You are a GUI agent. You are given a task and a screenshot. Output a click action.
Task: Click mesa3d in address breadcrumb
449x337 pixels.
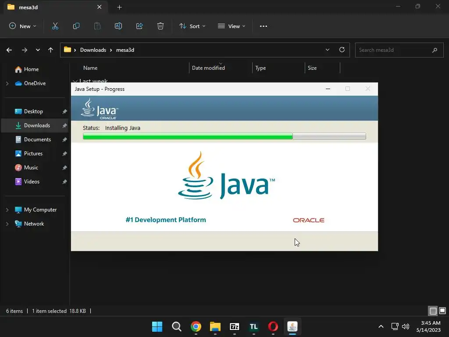click(x=125, y=50)
